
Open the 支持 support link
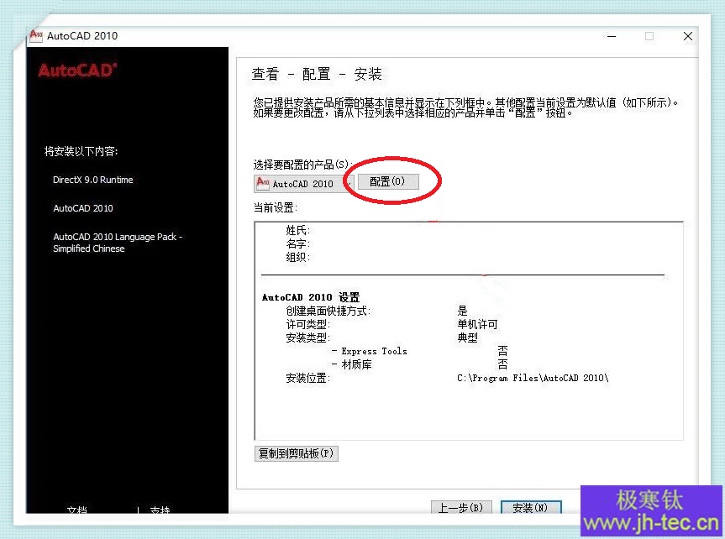click(160, 510)
